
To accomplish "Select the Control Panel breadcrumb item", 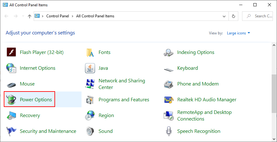I will coord(58,16).
